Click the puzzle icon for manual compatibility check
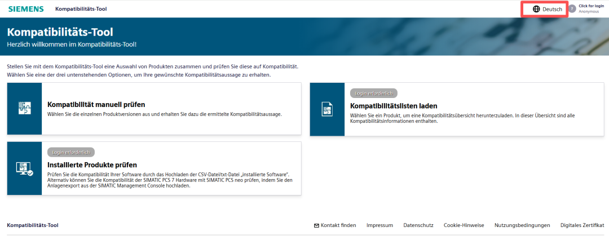 [x=24, y=109]
